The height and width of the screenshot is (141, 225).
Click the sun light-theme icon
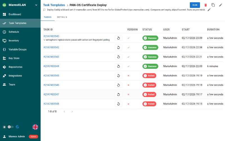click(x=4, y=127)
